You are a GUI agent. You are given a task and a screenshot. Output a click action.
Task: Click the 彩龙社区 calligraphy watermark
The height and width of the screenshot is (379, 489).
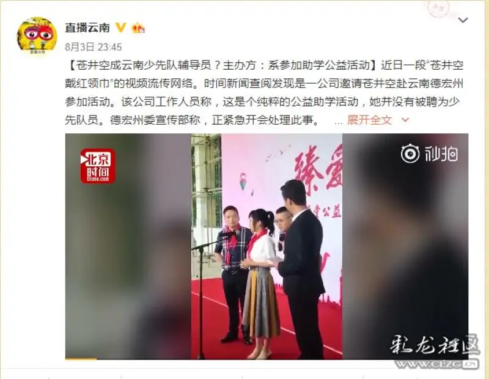[x=435, y=345]
